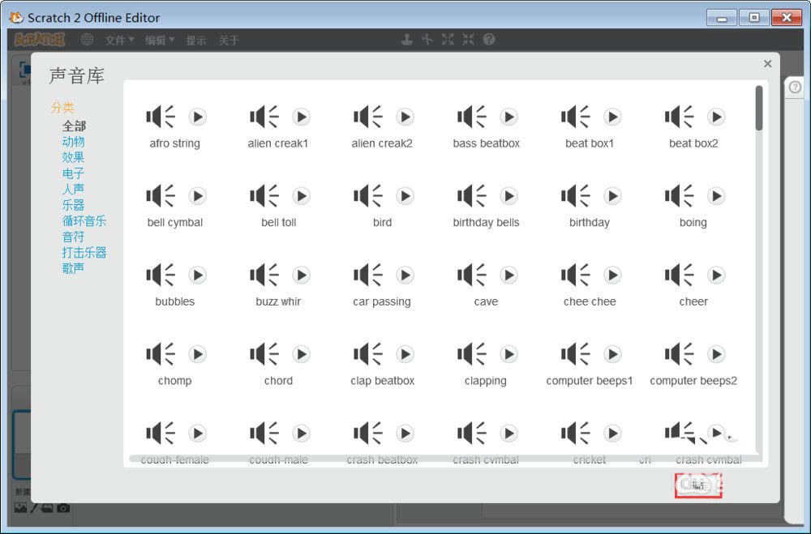Show the 循环音乐 sound category
Viewport: 811px width, 534px height.
pyautogui.click(x=84, y=220)
